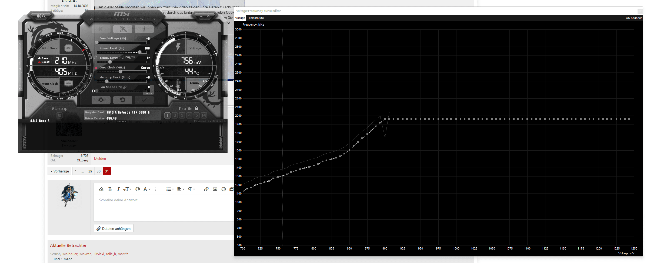Open OC Scanner search button in Afterburner
The image size is (647, 263).
41,16
